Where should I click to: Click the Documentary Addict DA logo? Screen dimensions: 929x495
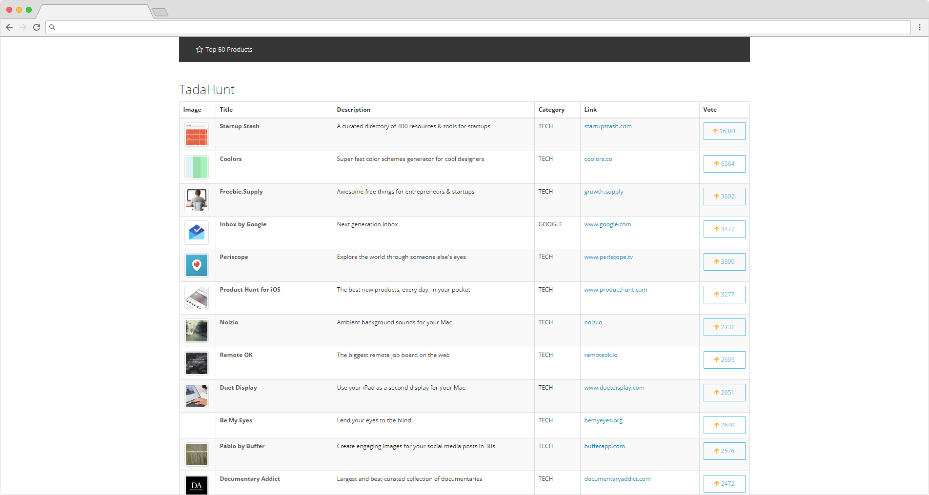click(197, 485)
